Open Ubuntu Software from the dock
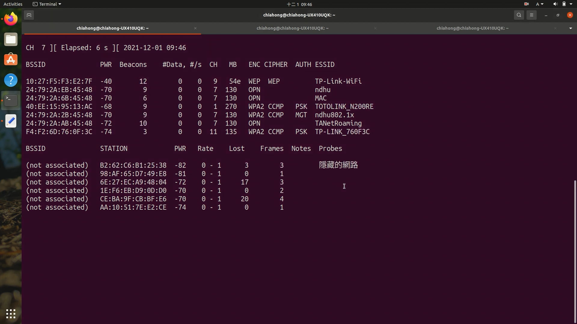 pos(11,60)
